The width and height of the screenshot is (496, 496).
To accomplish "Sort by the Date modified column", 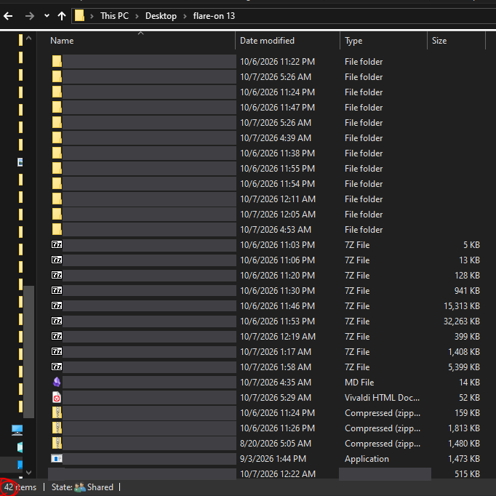I will pos(267,41).
